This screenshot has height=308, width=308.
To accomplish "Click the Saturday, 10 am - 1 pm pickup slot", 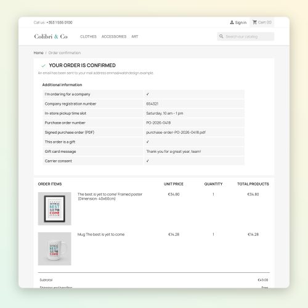I will [164, 113].
